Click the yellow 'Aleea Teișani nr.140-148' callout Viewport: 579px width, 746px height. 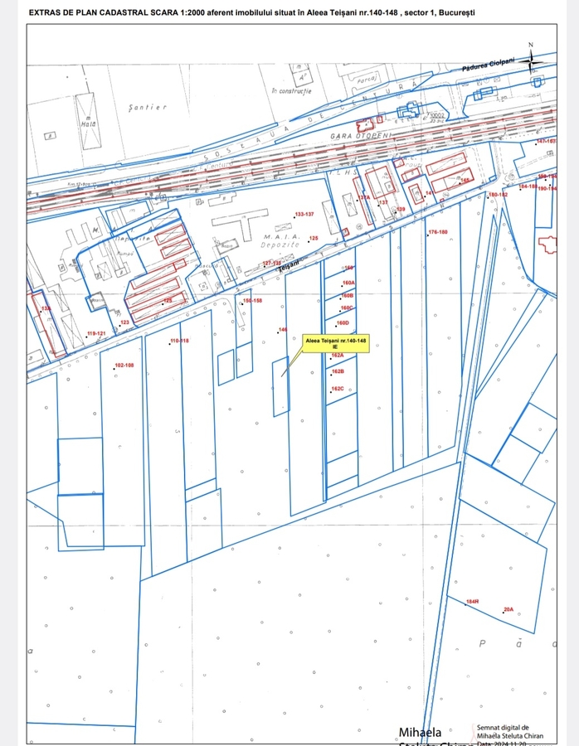(336, 343)
